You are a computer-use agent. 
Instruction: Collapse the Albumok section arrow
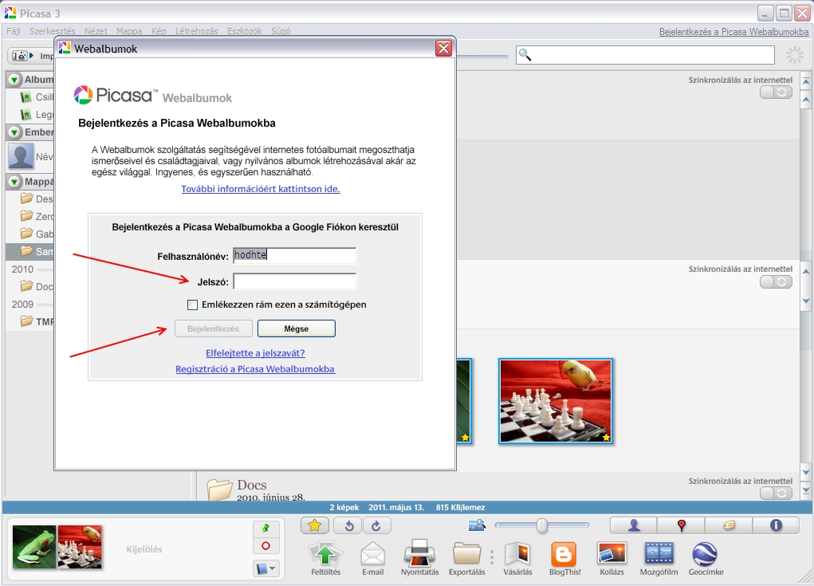click(x=14, y=80)
